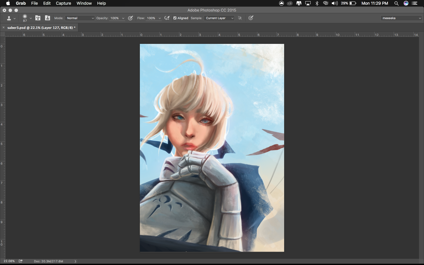The height and width of the screenshot is (265, 424).
Task: Open Notification Center icon
Action: click(415, 3)
